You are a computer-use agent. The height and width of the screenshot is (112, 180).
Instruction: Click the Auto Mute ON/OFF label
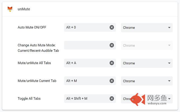[32, 27]
